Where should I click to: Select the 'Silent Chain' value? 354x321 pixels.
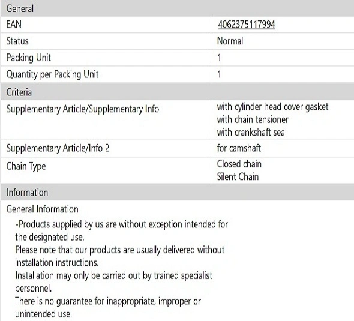click(238, 177)
